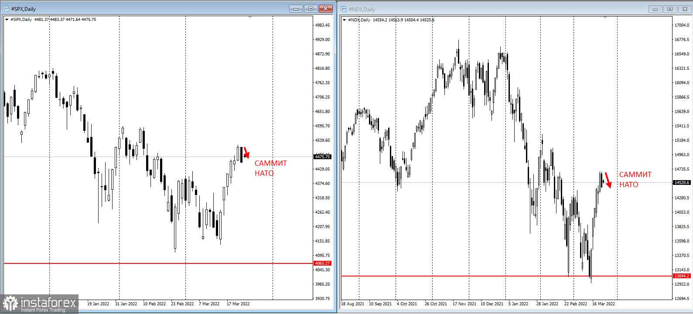Click the 17 Mar 2022 date on the SPX time axis
The image size is (693, 314).
(238, 304)
